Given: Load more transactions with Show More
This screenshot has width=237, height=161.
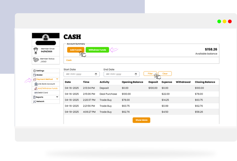Looking at the screenshot, I should tap(141, 120).
